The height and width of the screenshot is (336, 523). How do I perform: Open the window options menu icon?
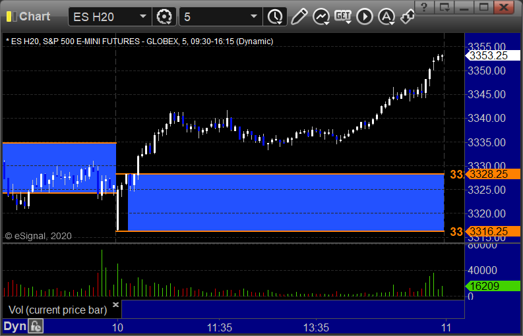pyautogui.click(x=445, y=7)
